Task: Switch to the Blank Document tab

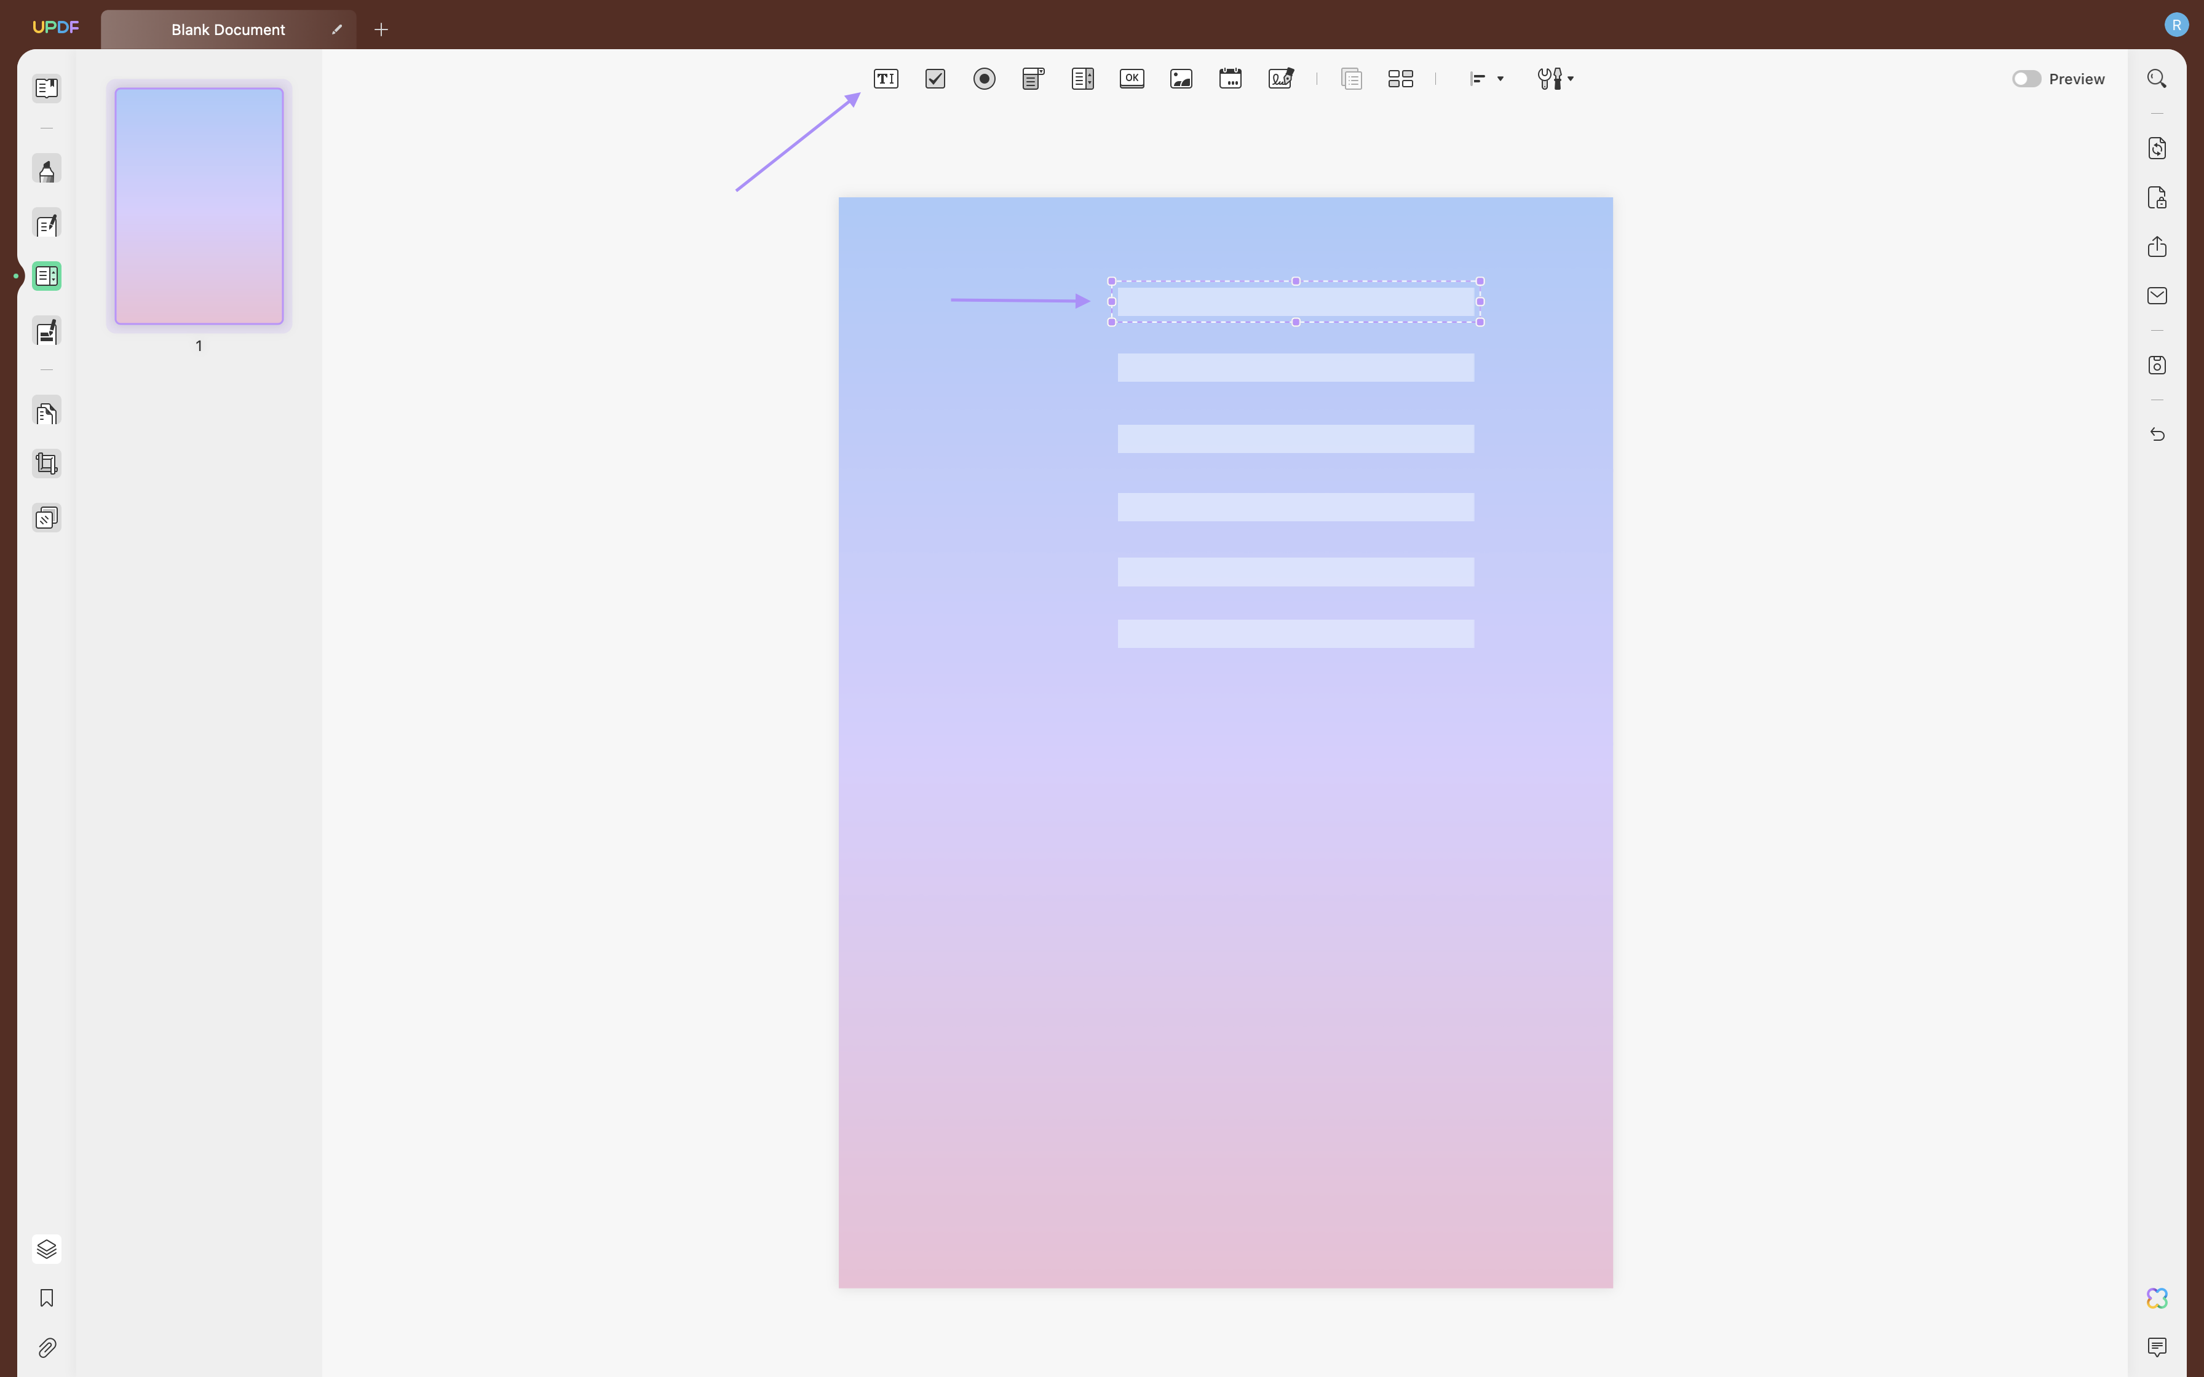Action: pos(227,28)
